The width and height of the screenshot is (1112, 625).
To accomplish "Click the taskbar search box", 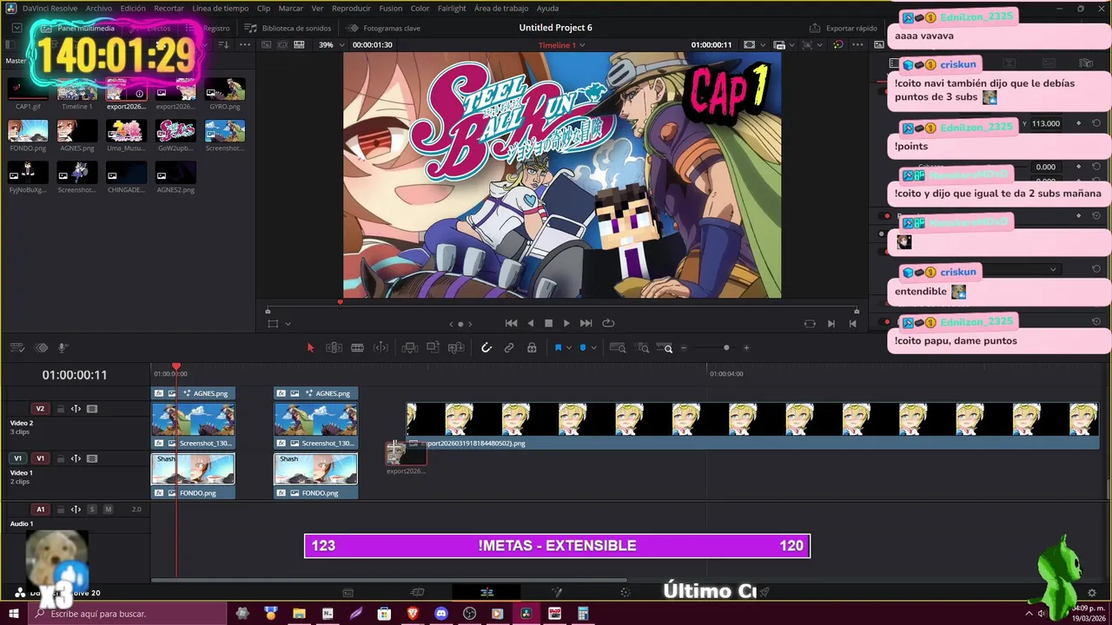I will tap(128, 614).
